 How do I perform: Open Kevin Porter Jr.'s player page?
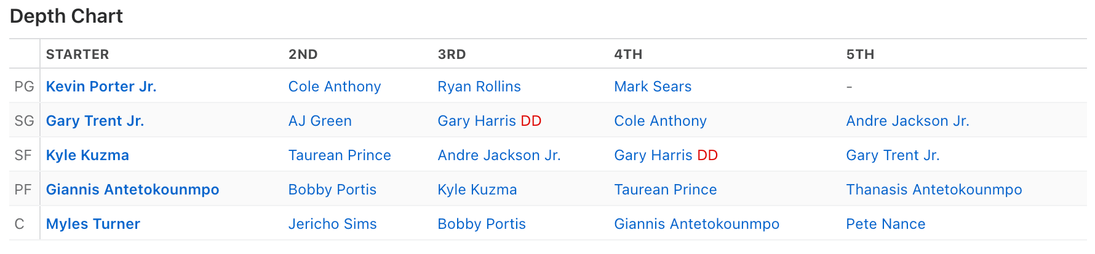tap(101, 87)
